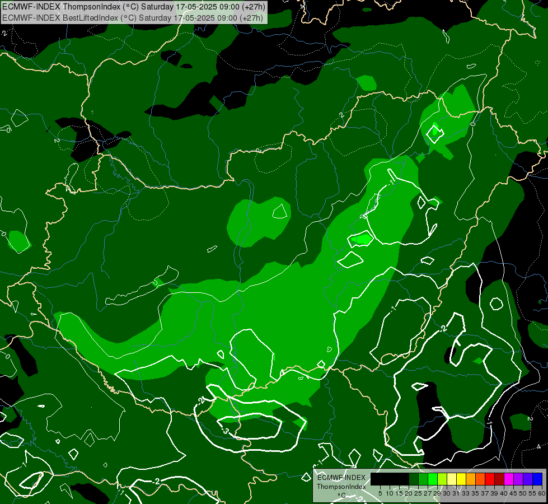Click the legend scale value 29
This screenshot has height=504, width=548.
tap(437, 493)
